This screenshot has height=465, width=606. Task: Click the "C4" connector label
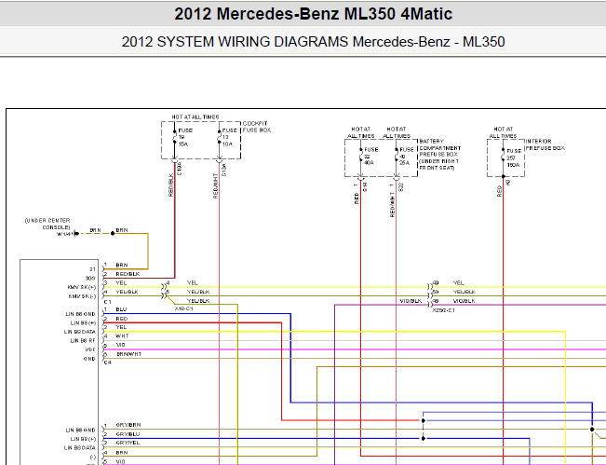point(107,362)
